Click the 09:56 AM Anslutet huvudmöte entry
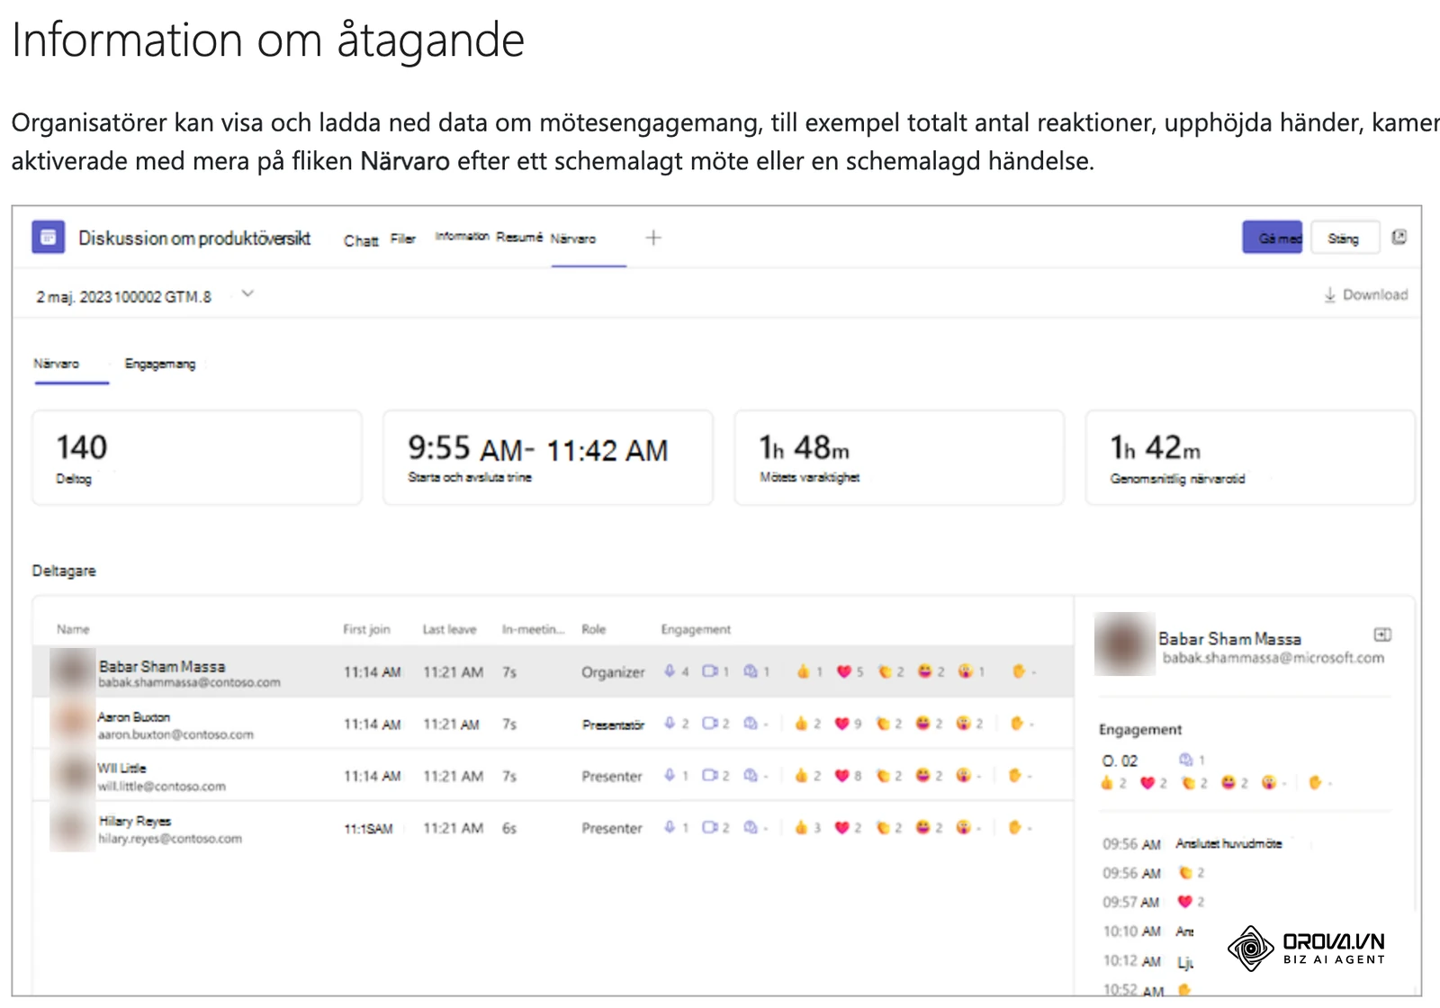Image resolution: width=1440 pixels, height=1008 pixels. [x=1192, y=843]
